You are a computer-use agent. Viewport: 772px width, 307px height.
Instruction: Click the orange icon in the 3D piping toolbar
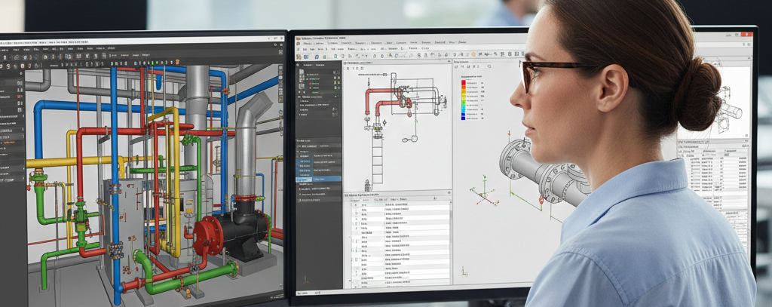point(177,63)
